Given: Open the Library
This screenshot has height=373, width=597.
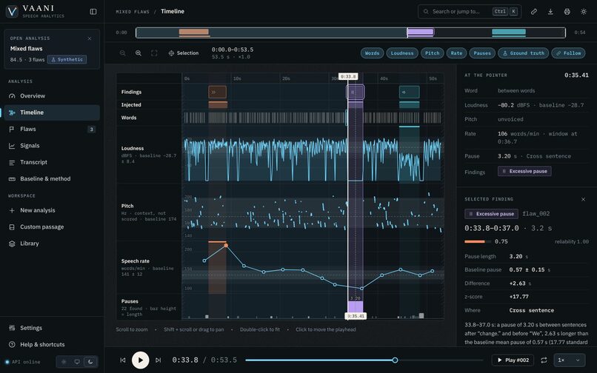Looking at the screenshot, I should (x=52, y=243).
